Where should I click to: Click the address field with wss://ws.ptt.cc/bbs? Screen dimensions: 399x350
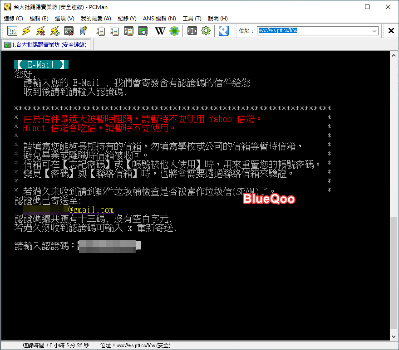313,31
